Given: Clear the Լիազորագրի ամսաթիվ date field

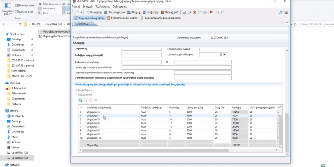Looking at the screenshot, I should point(224,55).
